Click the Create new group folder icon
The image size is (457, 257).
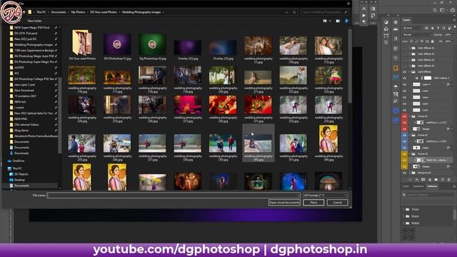coord(436,180)
